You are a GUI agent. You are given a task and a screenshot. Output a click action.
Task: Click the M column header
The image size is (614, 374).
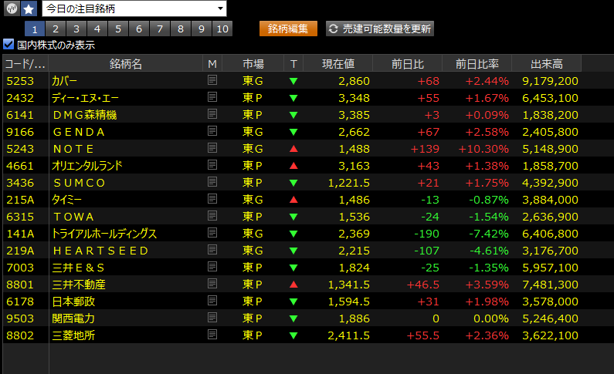pos(212,64)
